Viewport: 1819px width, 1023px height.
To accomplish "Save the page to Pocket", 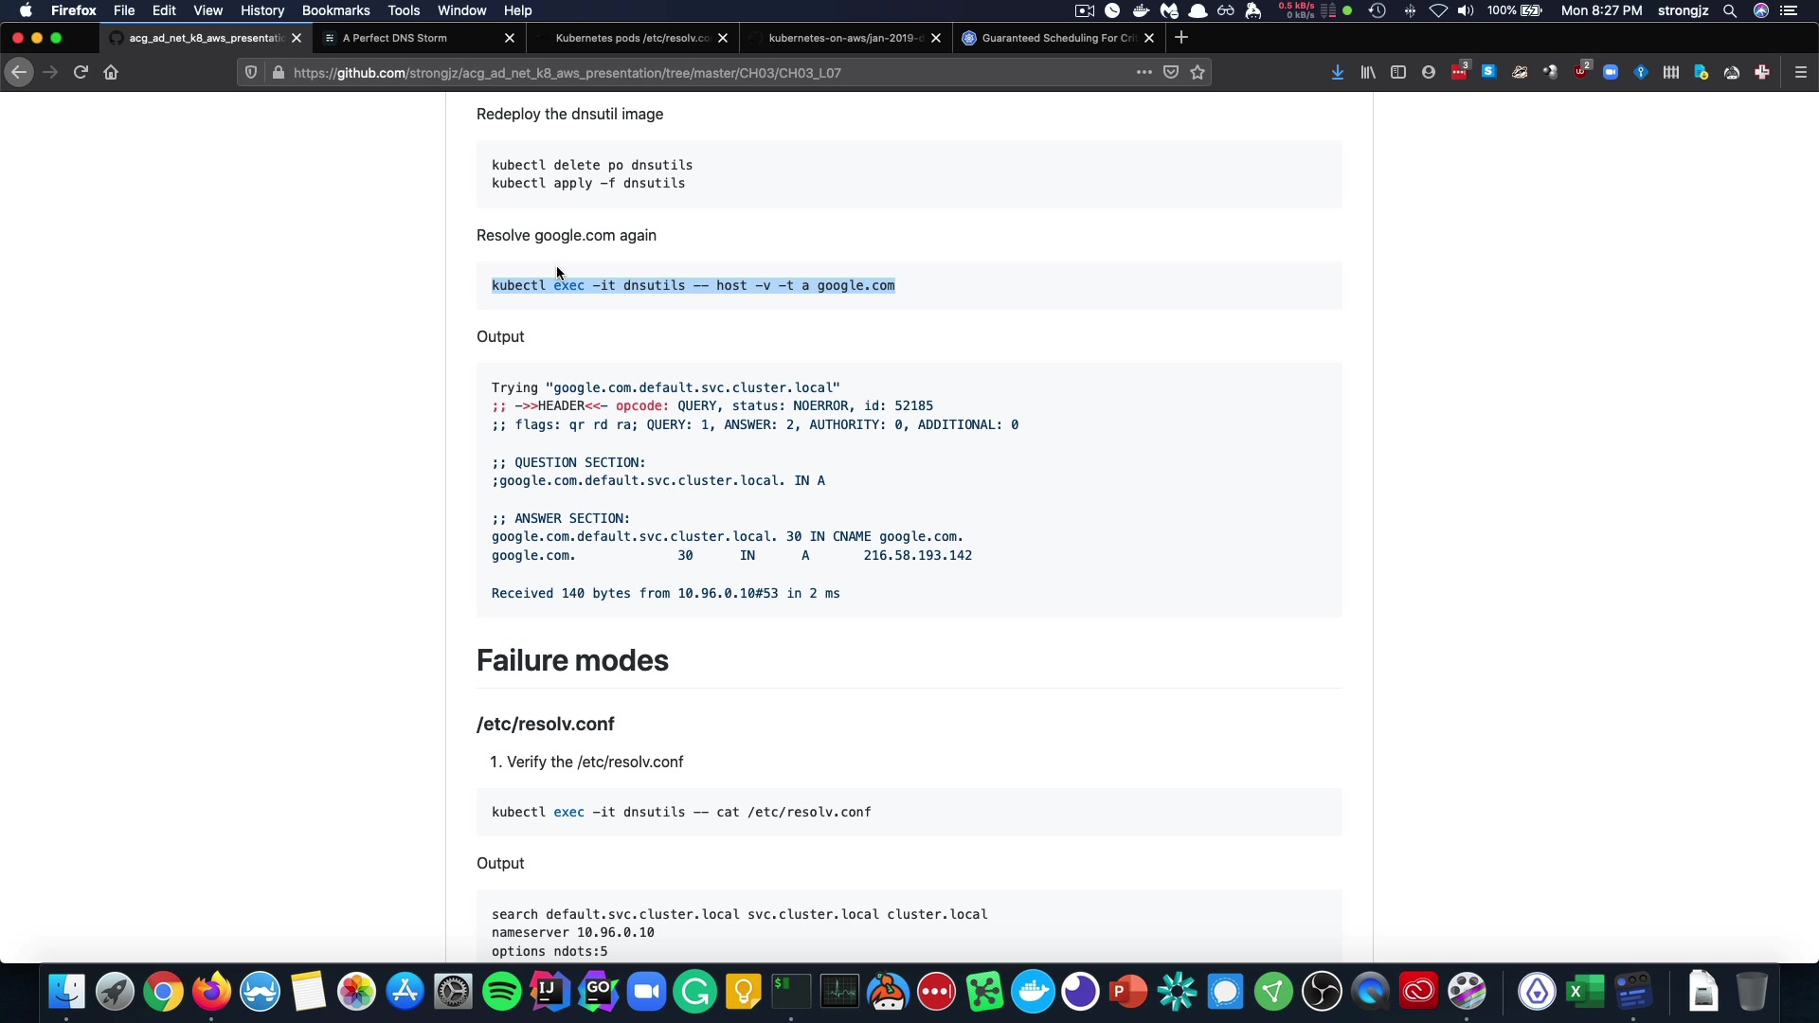I will pos(1171,72).
